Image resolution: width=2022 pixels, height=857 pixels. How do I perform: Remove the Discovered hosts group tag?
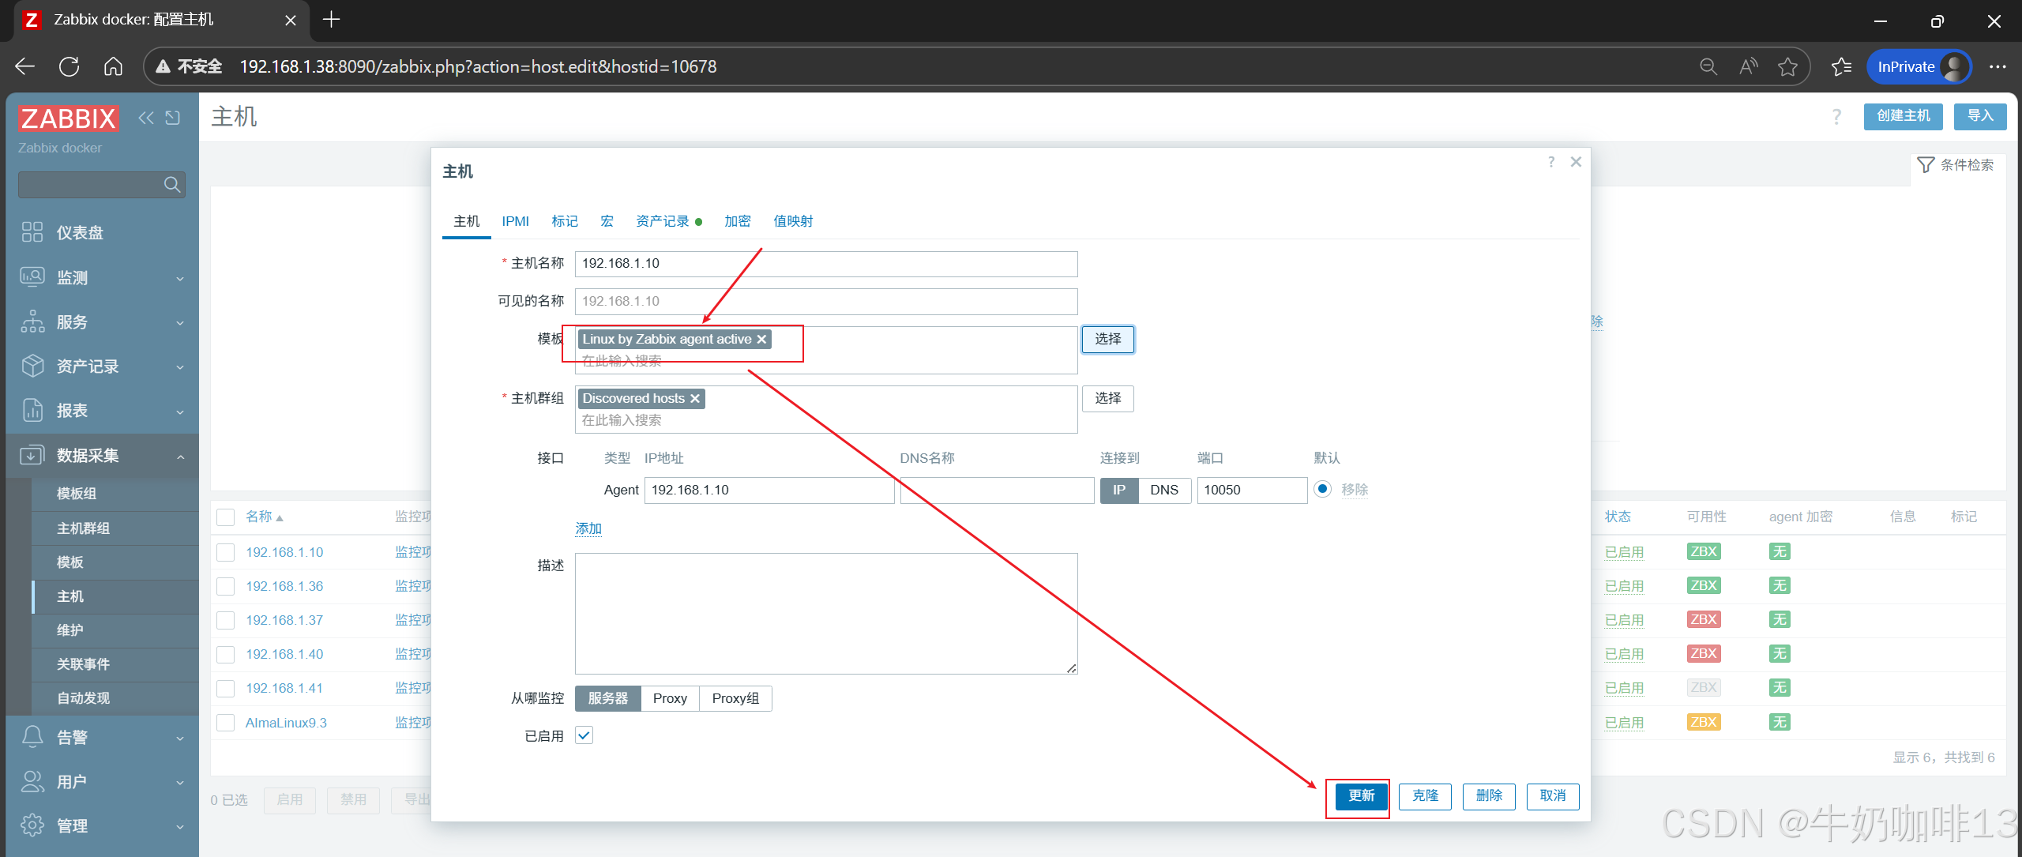tap(695, 399)
